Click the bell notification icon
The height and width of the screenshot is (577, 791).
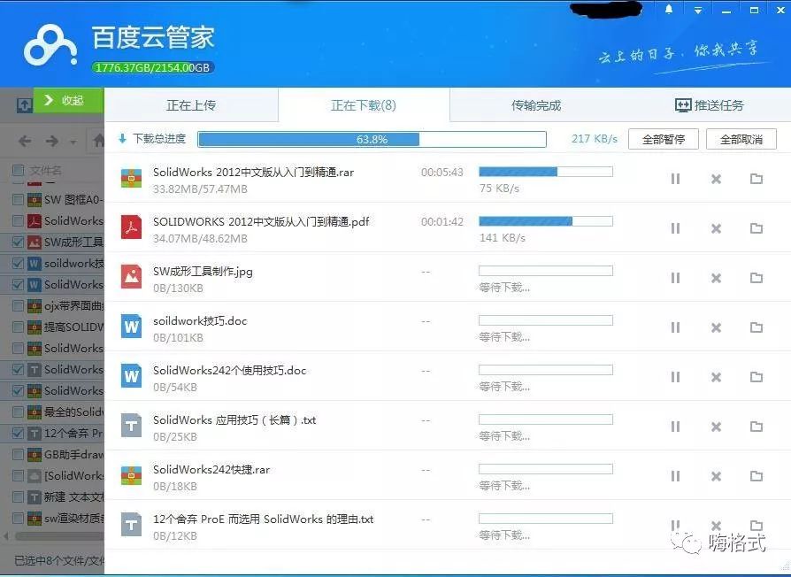click(x=669, y=10)
